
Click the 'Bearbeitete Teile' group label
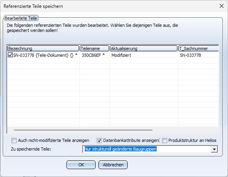21,18
